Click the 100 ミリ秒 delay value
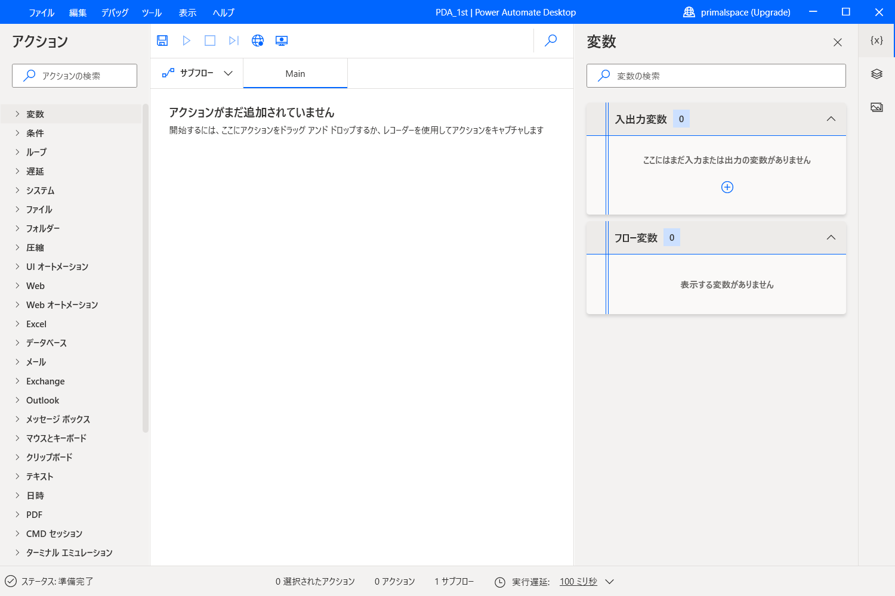This screenshot has height=596, width=895. [578, 582]
